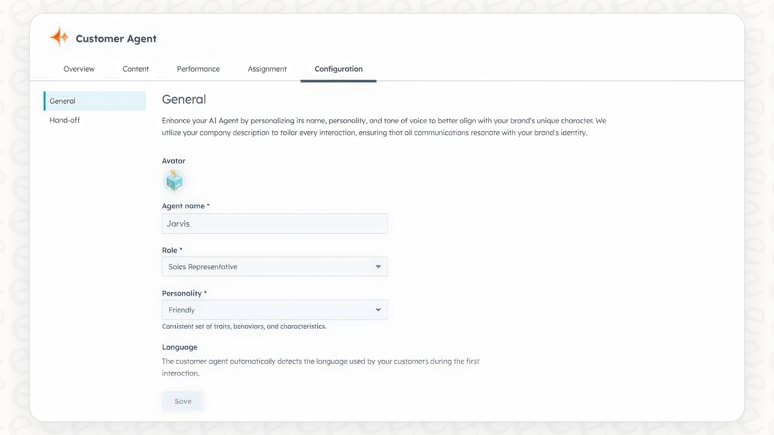
Task: Open the Assignment tab
Action: (267, 69)
